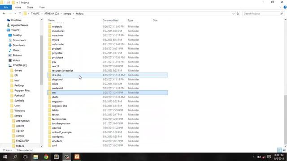This screenshot has width=287, height=161.
Task: Refresh the htdocs folder listing
Action: 238,13
